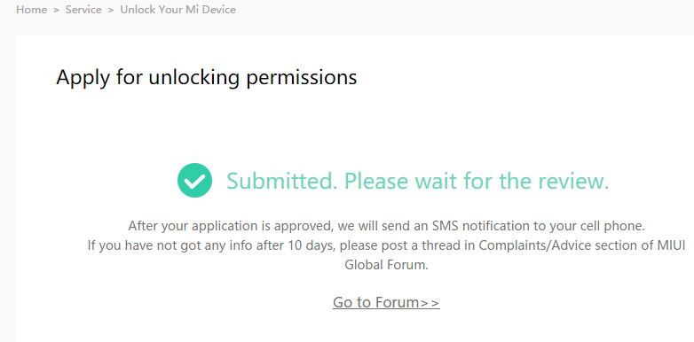This screenshot has height=342, width=694.
Task: Click the SMS notification approval sentence
Action: point(386,226)
